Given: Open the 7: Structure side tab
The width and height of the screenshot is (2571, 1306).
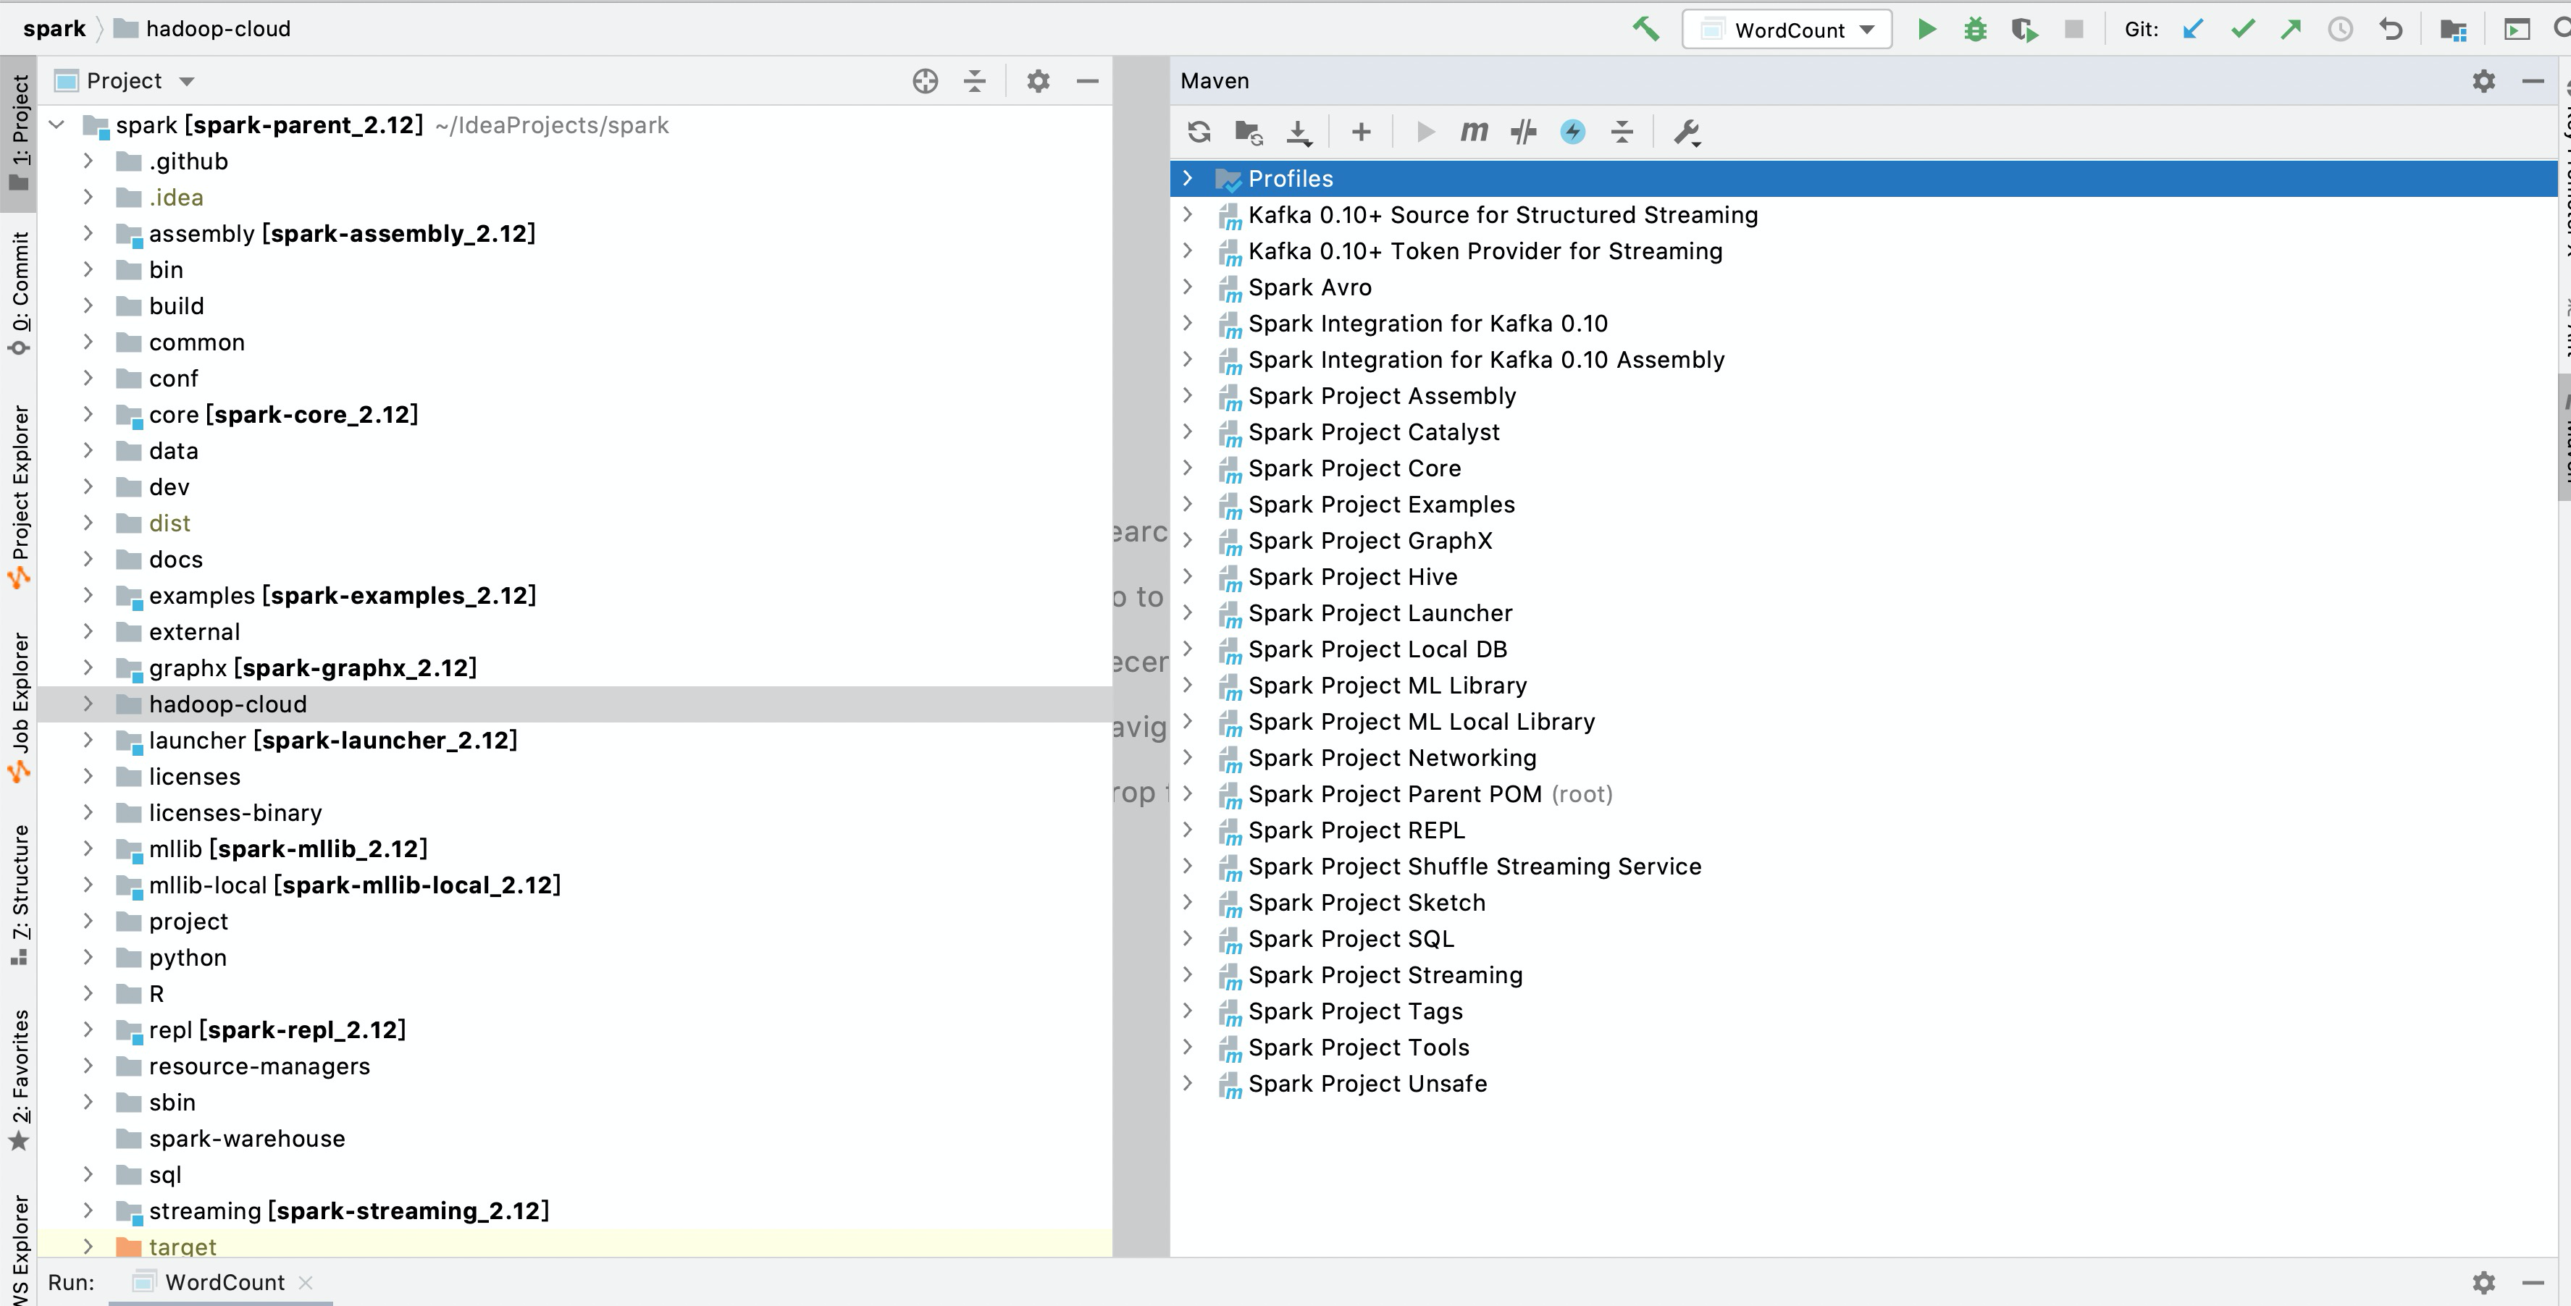Looking at the screenshot, I should (x=19, y=895).
